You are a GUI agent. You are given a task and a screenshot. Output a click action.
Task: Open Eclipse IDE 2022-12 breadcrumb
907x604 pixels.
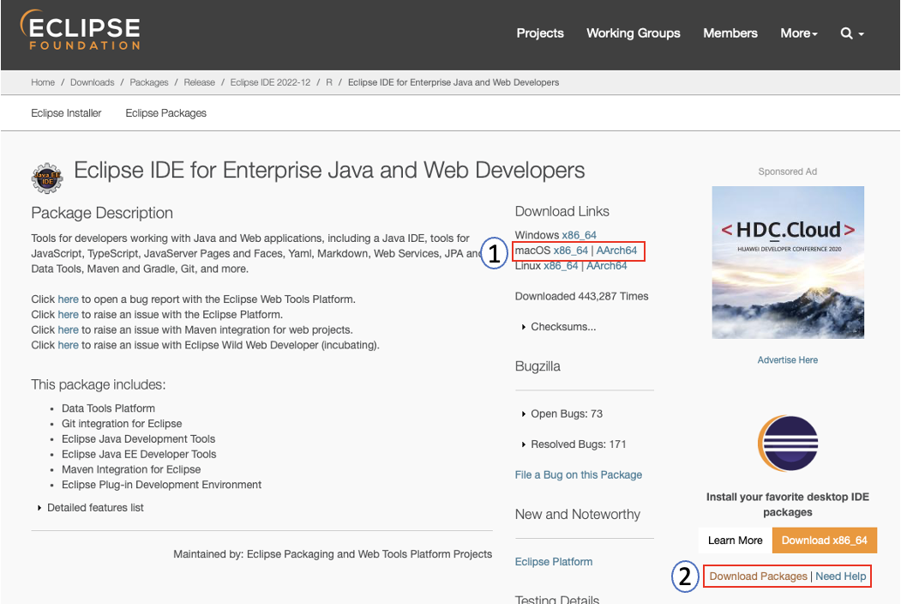(x=270, y=82)
